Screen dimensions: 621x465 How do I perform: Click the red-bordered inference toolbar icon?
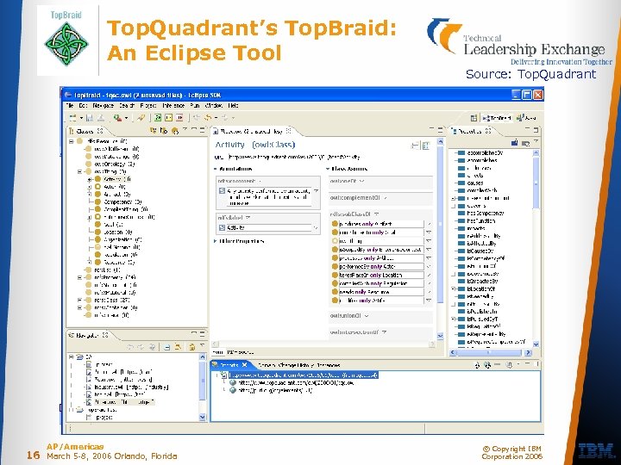(179, 117)
